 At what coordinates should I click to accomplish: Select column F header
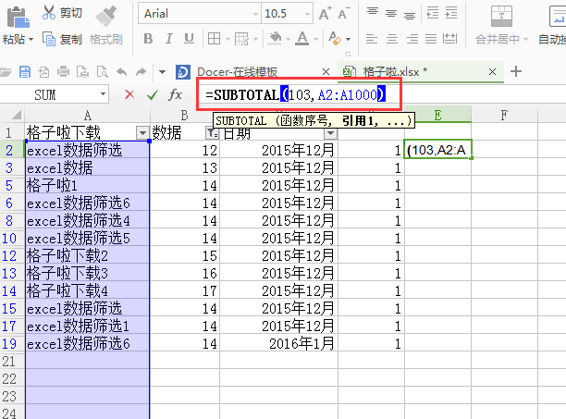tap(504, 116)
